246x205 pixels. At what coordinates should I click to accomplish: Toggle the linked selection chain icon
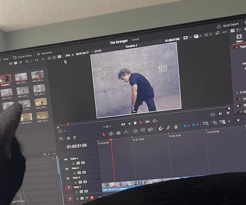168,128
